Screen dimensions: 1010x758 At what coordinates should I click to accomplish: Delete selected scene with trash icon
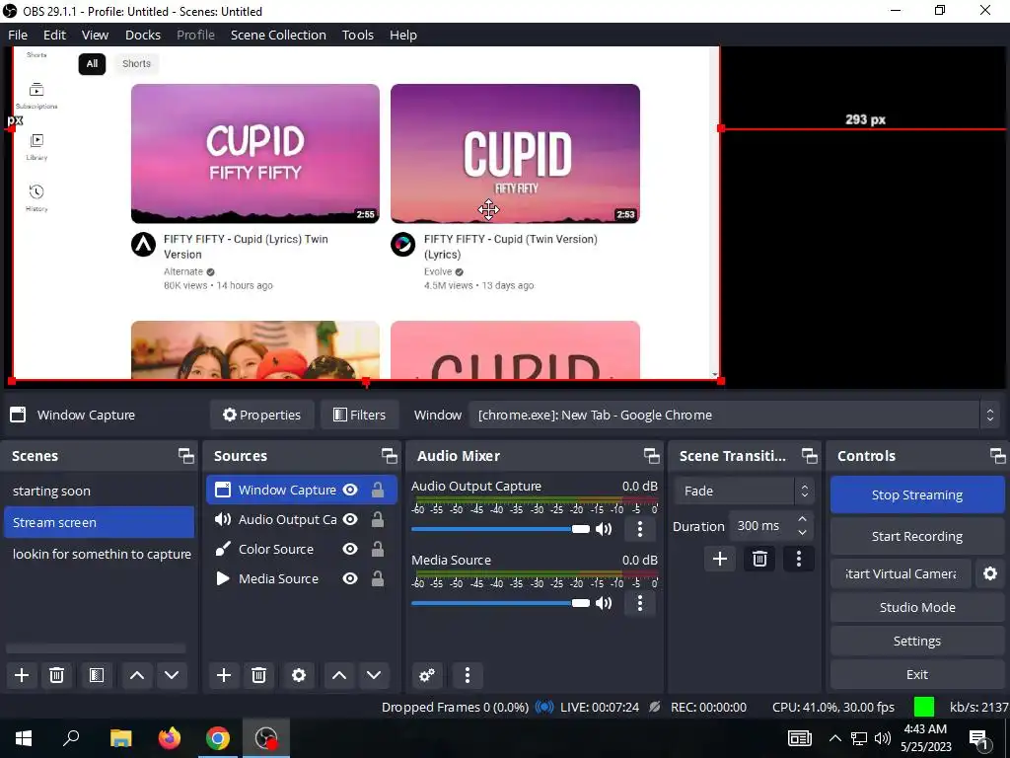pos(56,675)
